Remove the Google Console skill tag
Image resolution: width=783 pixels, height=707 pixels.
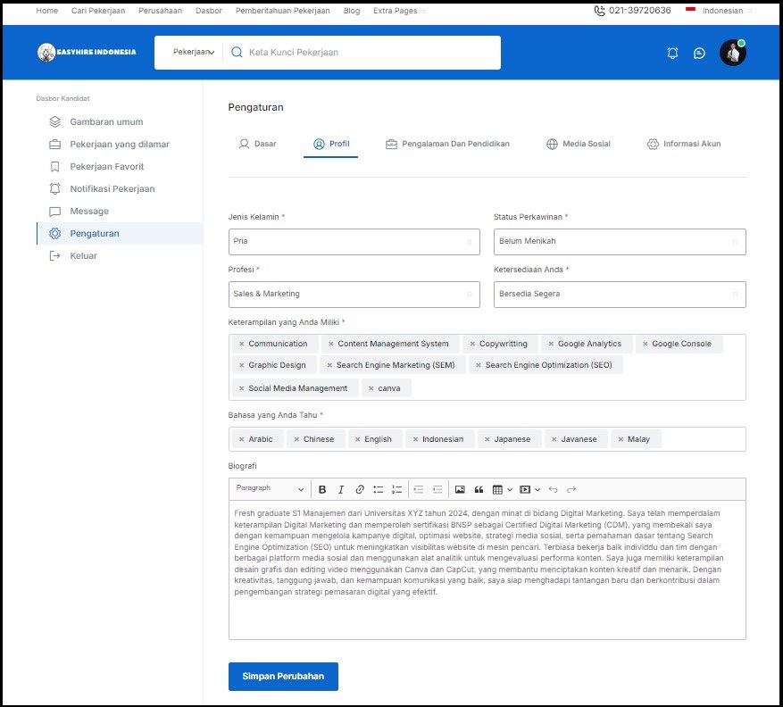coord(646,344)
